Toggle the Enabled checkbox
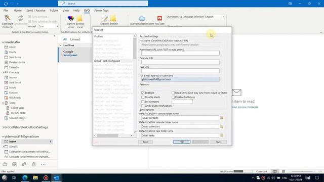The image size is (324, 182). pos(143,93)
